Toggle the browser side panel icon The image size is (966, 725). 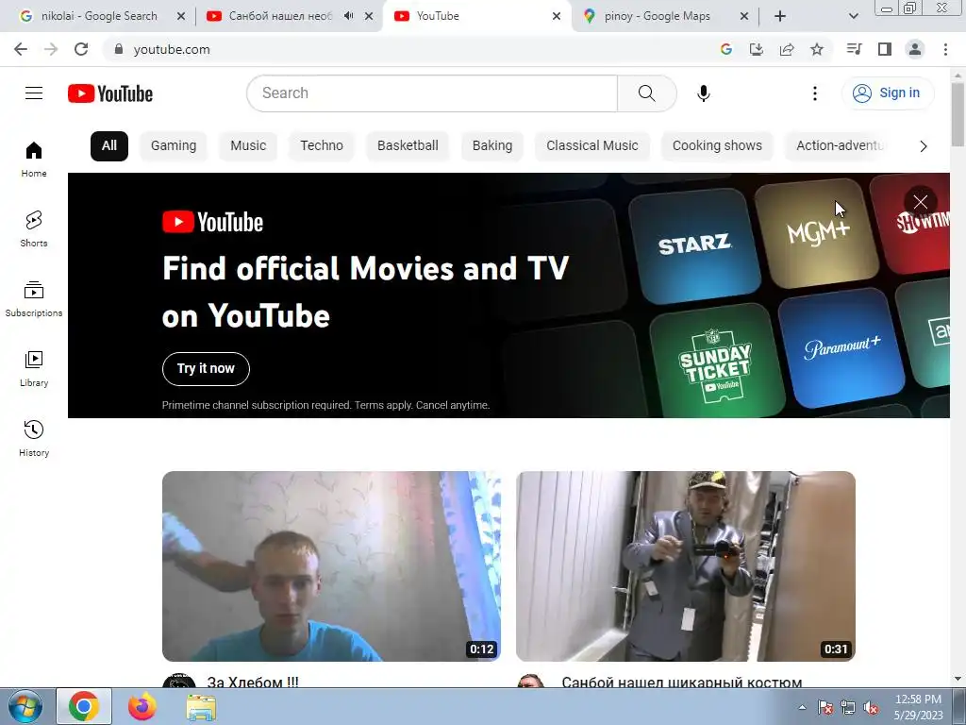885,49
